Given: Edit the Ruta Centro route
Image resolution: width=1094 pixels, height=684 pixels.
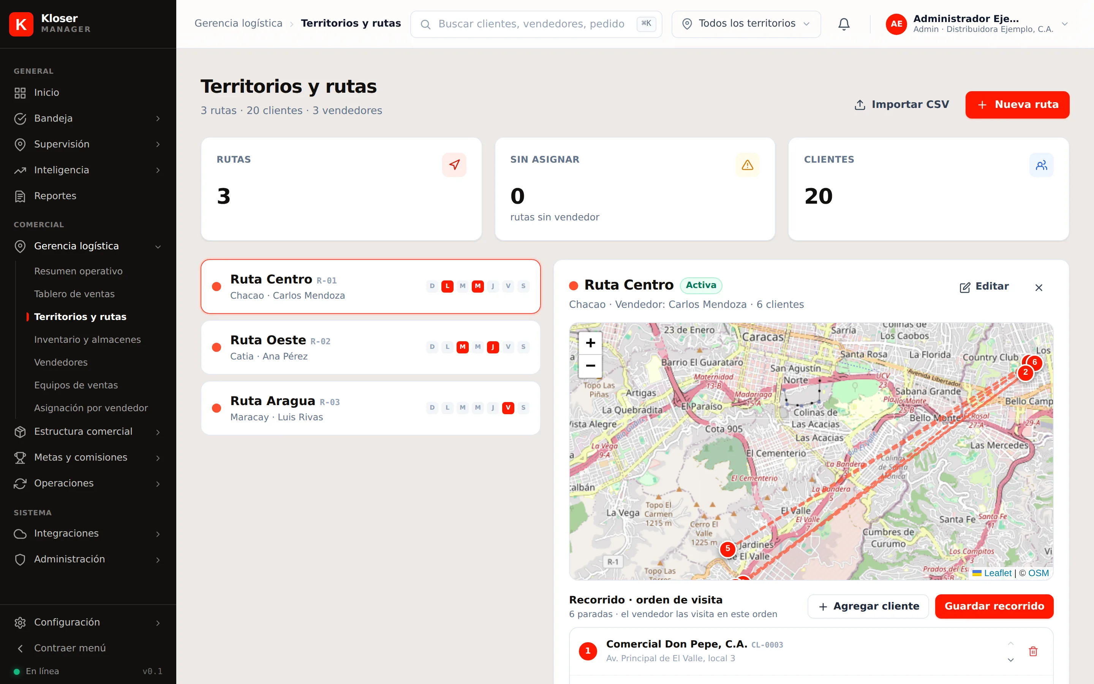Looking at the screenshot, I should point(984,287).
